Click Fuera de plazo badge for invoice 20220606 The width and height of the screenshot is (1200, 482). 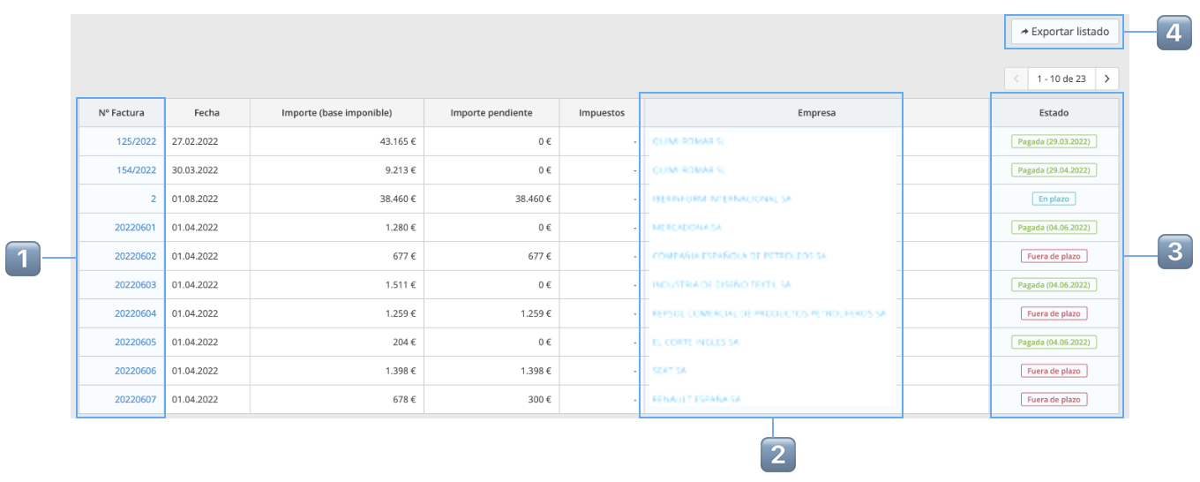pyautogui.click(x=1054, y=371)
